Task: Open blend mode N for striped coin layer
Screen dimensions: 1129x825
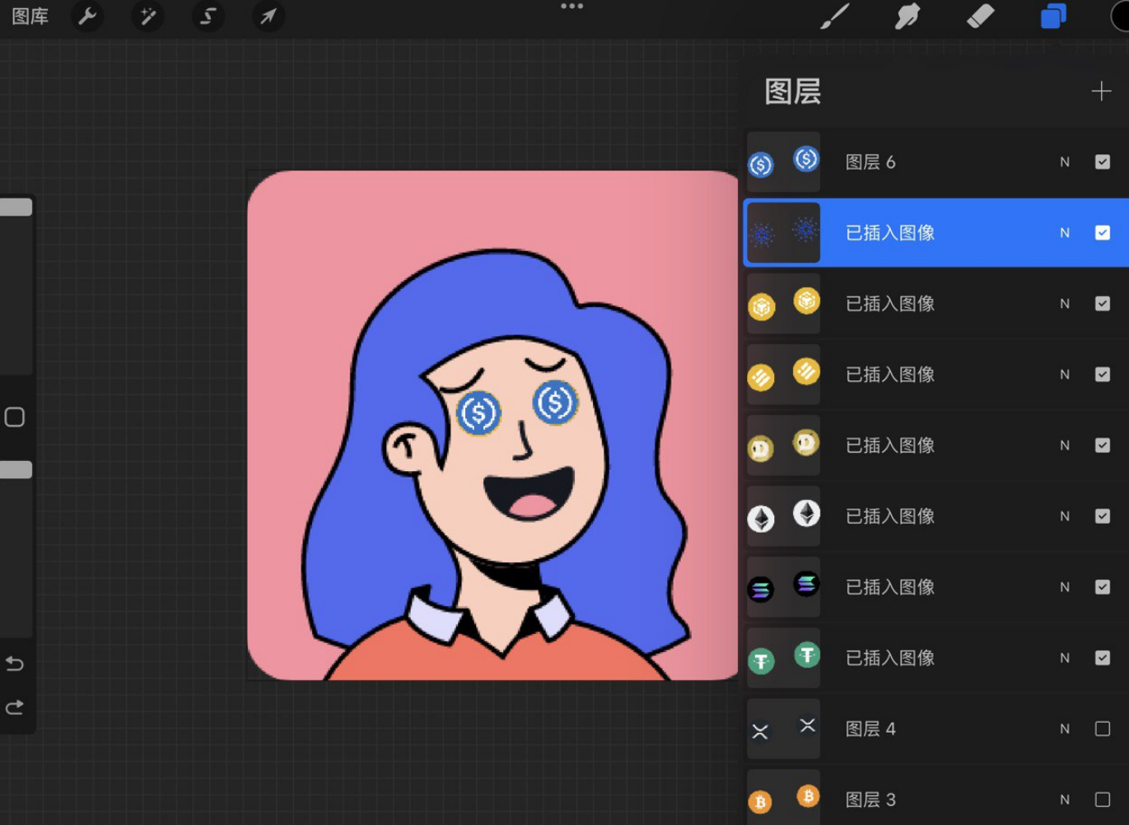Action: click(1065, 375)
